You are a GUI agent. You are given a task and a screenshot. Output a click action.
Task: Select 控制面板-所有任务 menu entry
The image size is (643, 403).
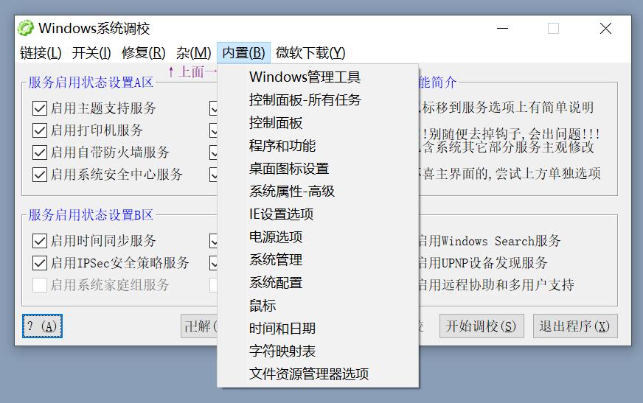point(318,100)
